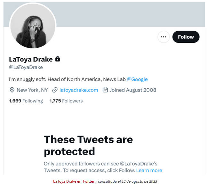Open the three-dot more options button
Image resolution: width=217 pixels, height=190 pixels.
pos(164,37)
